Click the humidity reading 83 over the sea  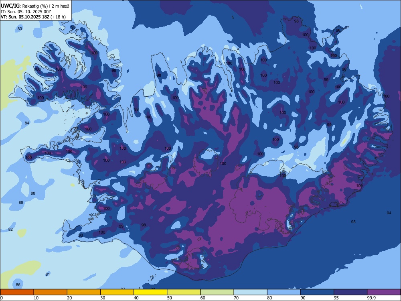20,28
